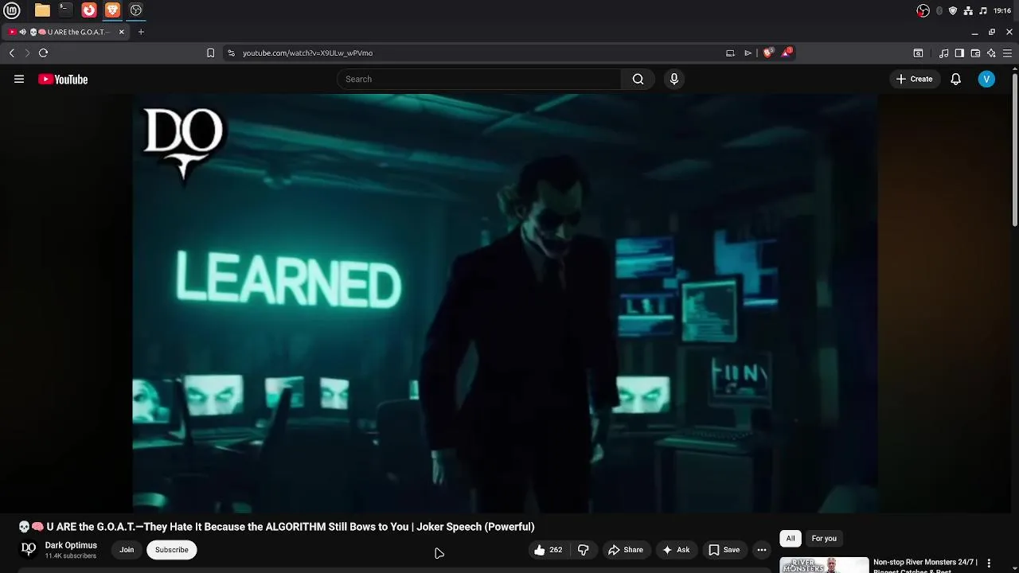The image size is (1019, 573).
Task: Reload the current page
Action: click(x=43, y=53)
